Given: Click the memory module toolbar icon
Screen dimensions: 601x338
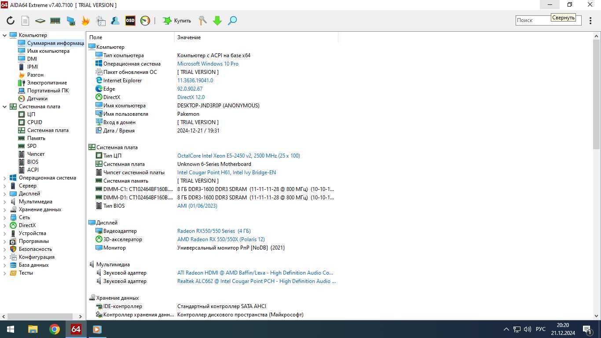Looking at the screenshot, I should [55, 21].
